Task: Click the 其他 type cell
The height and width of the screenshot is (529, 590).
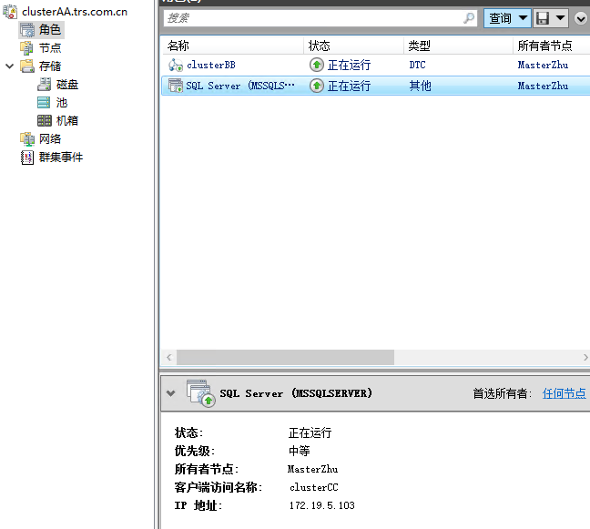Action: pos(421,86)
